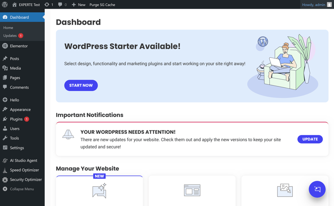334x206 pixels.
Task: Click the Users person icon
Action: [x=5, y=128]
